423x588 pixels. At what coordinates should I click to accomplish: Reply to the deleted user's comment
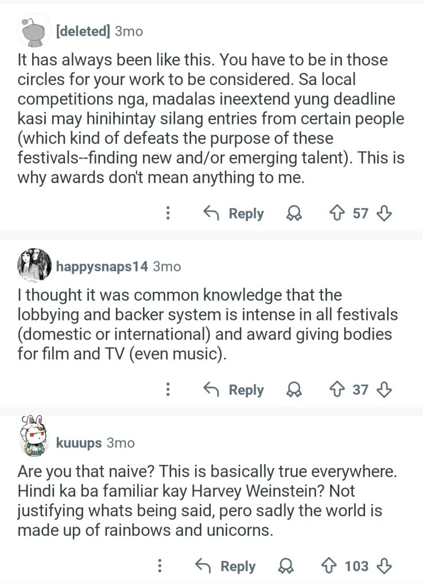234,214
